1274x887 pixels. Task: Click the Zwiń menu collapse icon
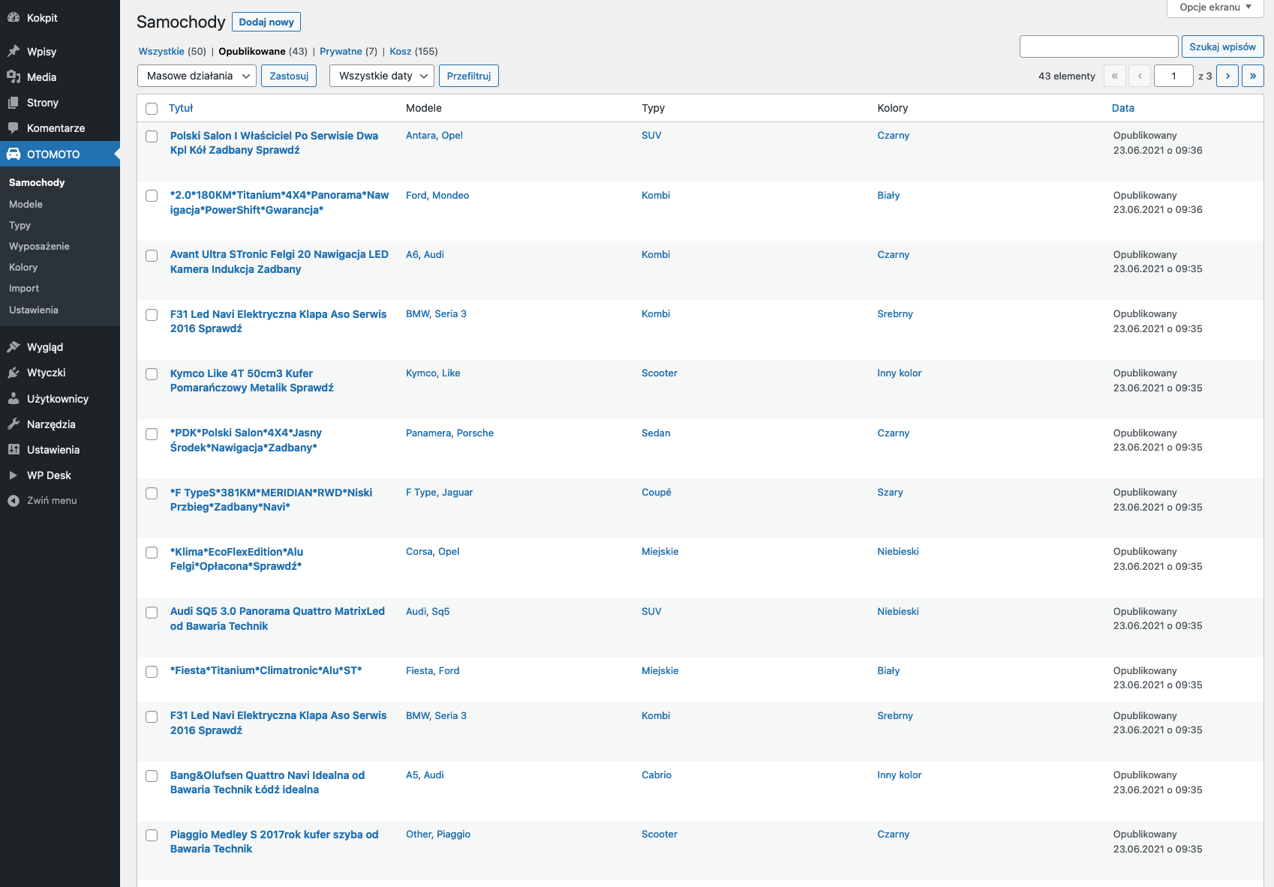[14, 500]
